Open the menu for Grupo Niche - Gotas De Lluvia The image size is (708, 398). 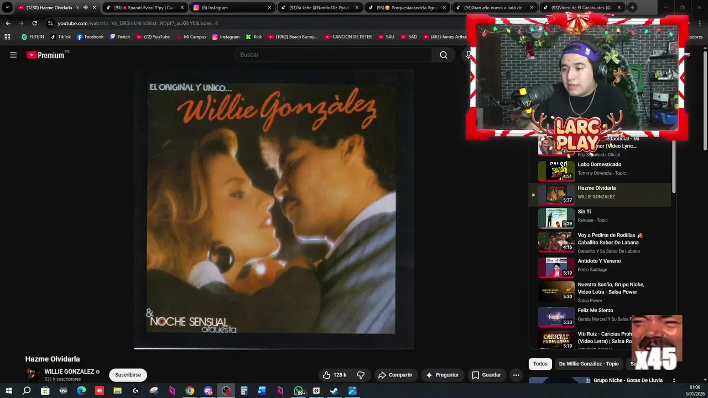(674, 380)
